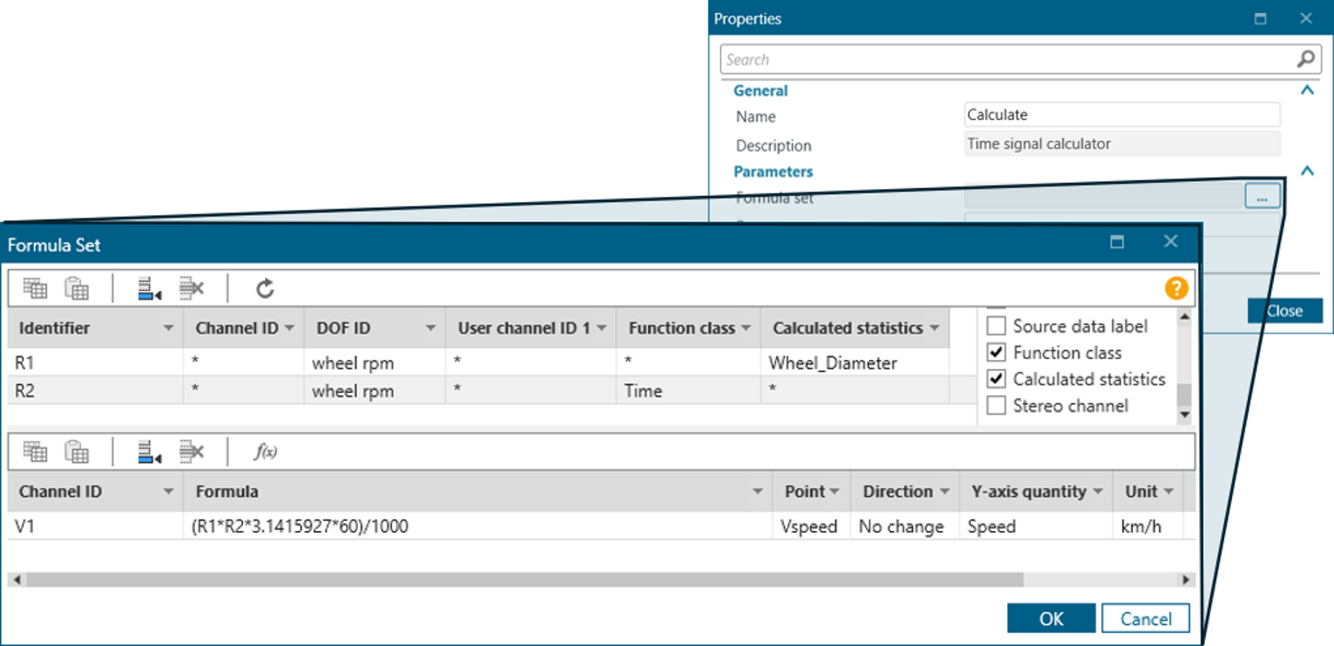The image size is (1334, 646).
Task: Enable the Source data label checkbox
Action: [x=996, y=326]
